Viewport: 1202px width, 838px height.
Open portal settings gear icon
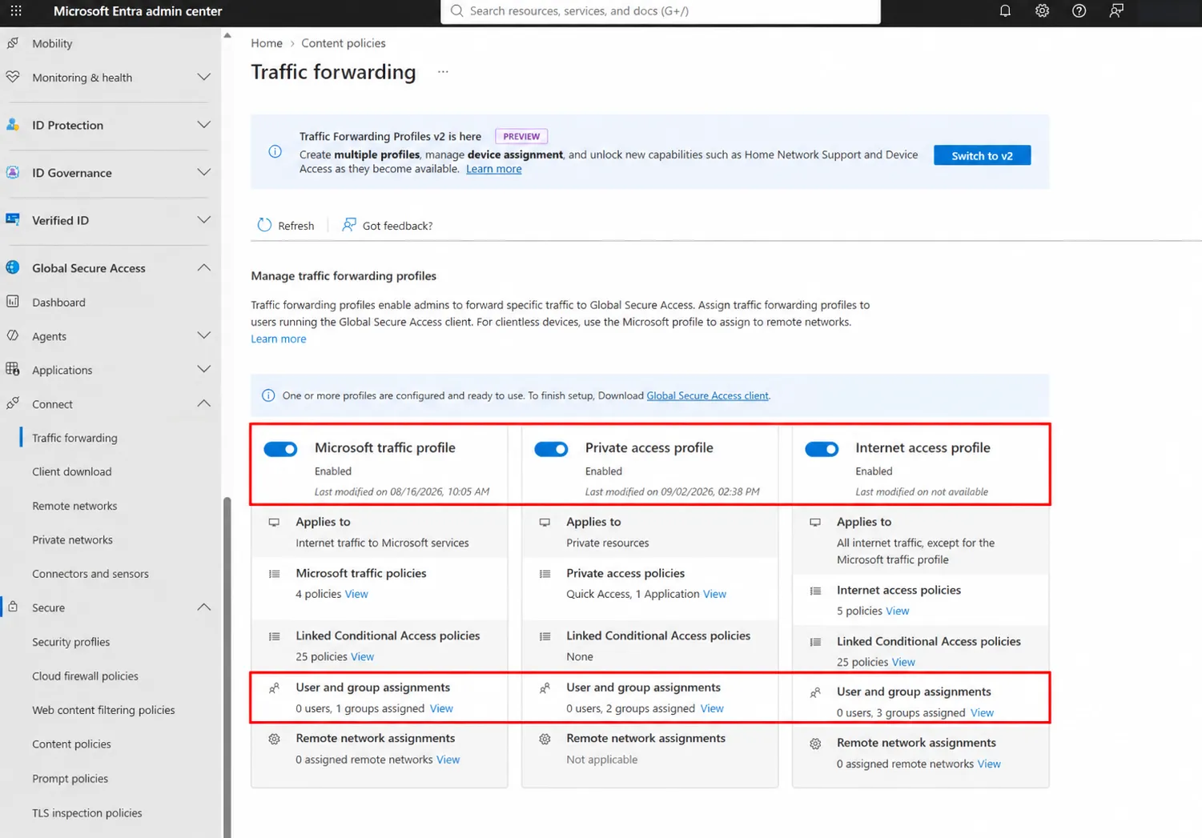(1042, 11)
